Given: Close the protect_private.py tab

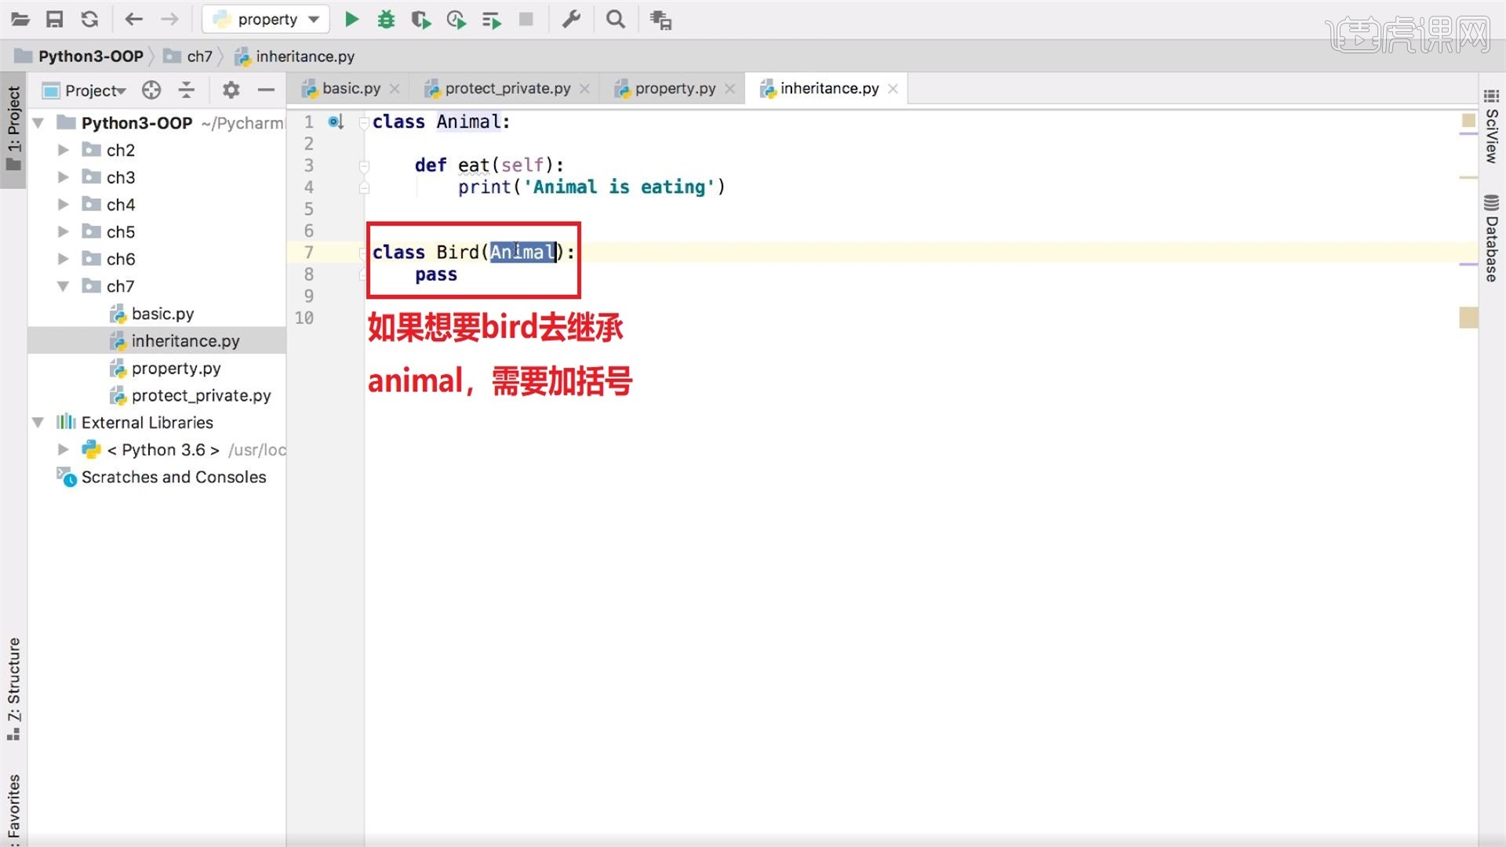Looking at the screenshot, I should point(584,89).
